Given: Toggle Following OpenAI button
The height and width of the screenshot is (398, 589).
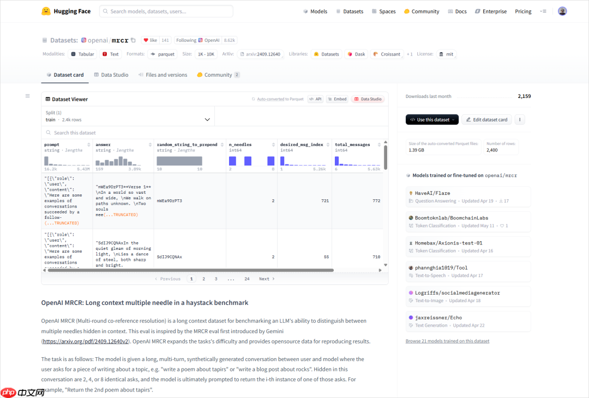Looking at the screenshot, I should click(197, 40).
